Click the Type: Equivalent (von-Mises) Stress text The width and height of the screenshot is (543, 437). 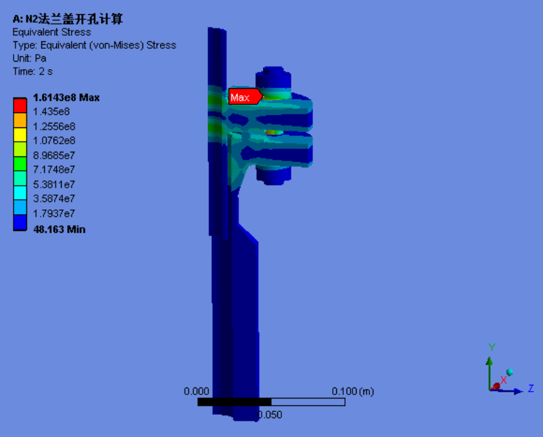tap(94, 45)
